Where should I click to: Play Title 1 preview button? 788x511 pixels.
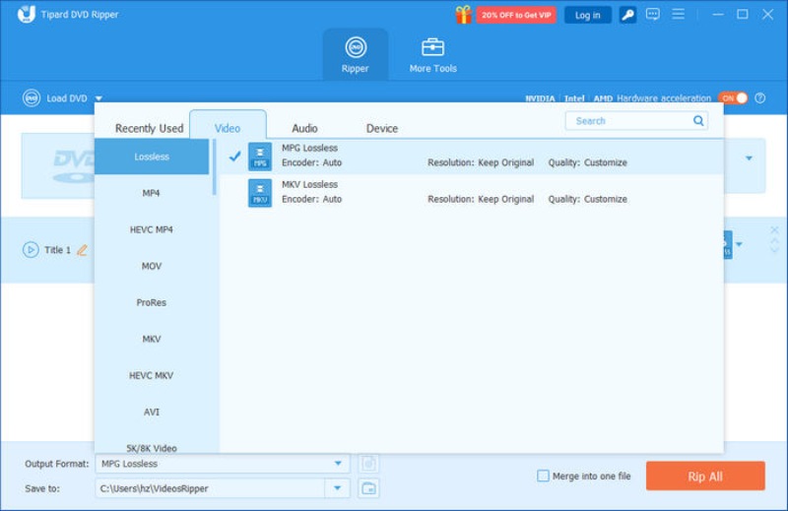(31, 250)
